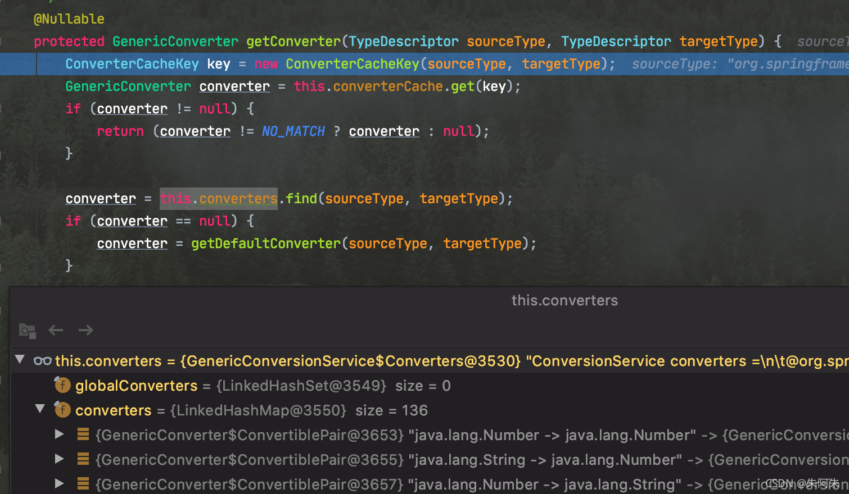Click the protected keyword
This screenshot has height=494, width=849.
pos(69,42)
